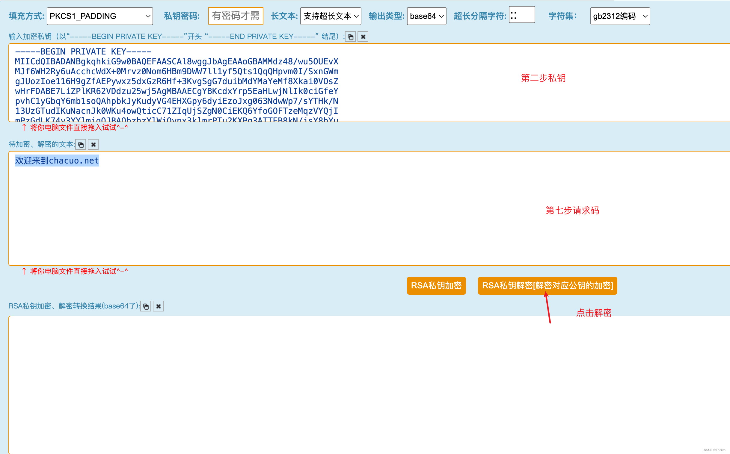Click the 超长分隔字符 separator input field

coord(522,15)
